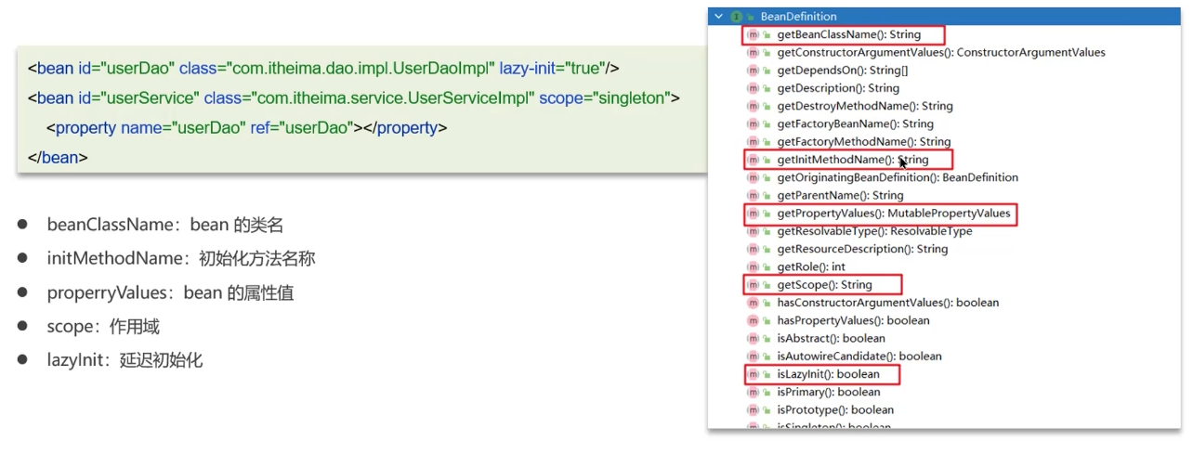Select getResourceDescription(): String row

pyautogui.click(x=862, y=249)
